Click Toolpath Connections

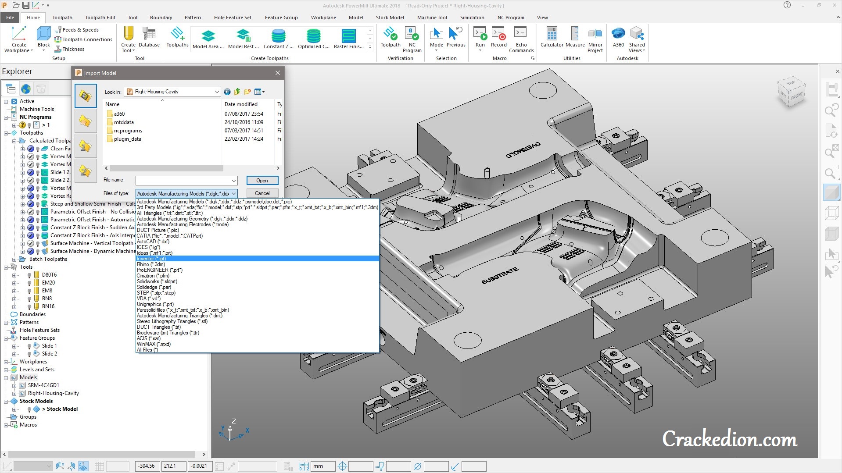84,39
